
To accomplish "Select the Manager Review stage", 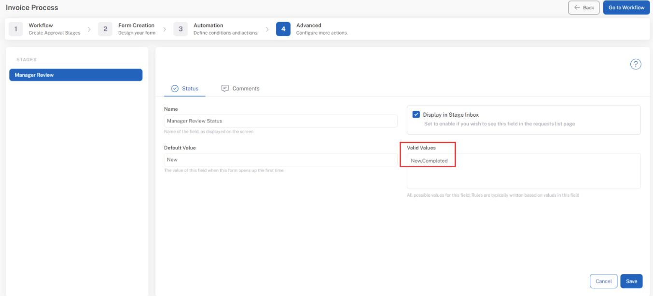I will tap(75, 75).
